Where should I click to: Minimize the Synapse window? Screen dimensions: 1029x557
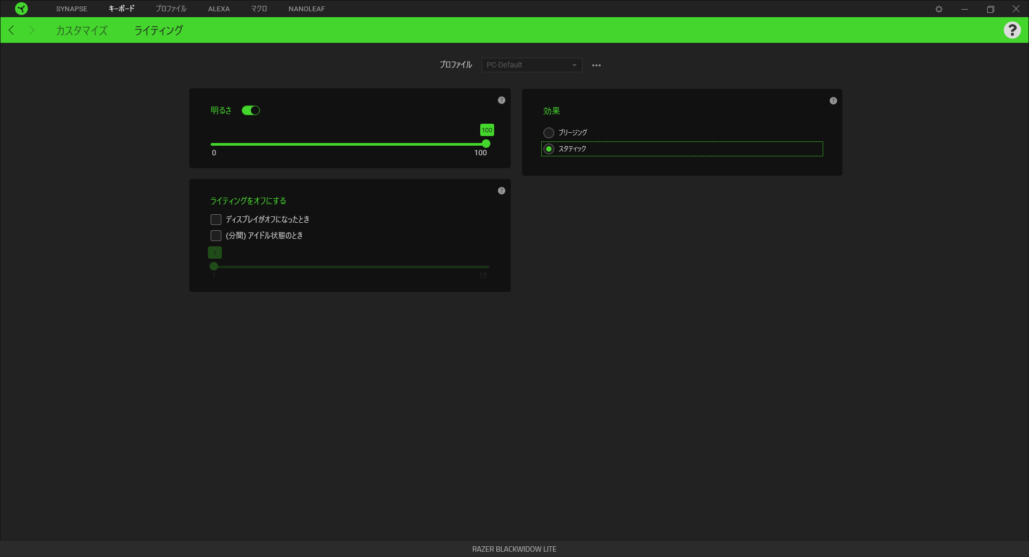(965, 9)
